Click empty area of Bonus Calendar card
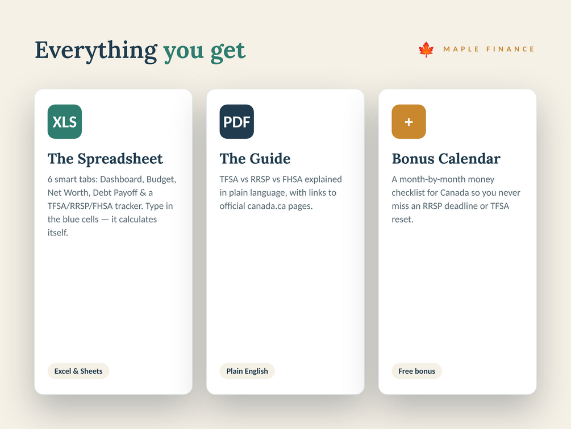571x429 pixels. coord(457,292)
